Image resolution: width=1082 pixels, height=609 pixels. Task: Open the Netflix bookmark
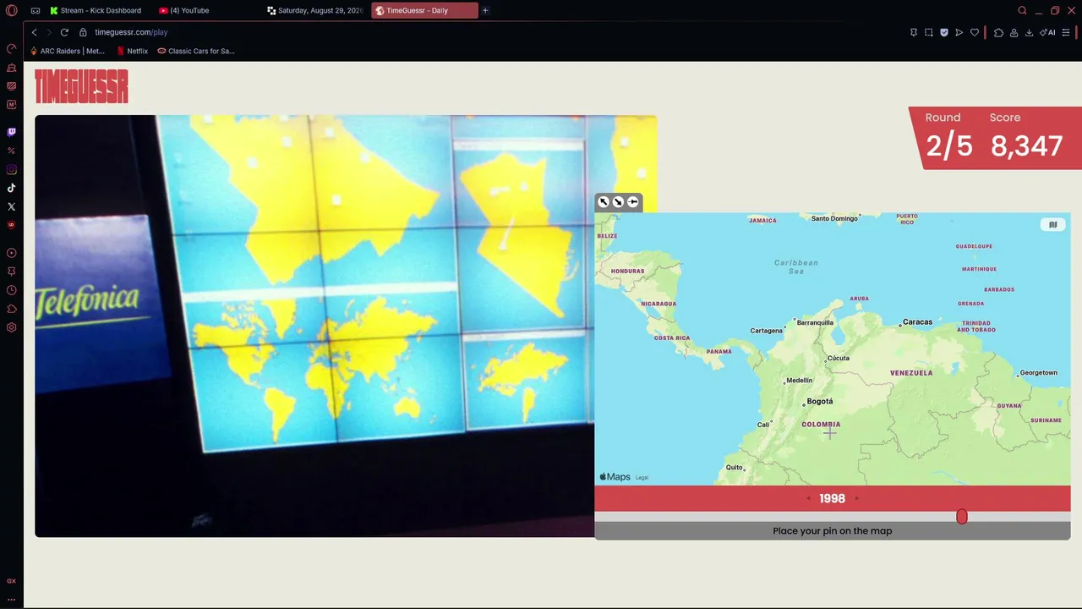pyautogui.click(x=132, y=51)
